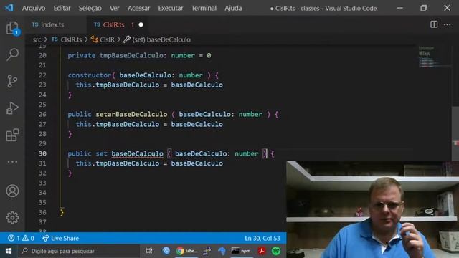Switch to the ClsIR.ts tab
This screenshot has width=459, height=258.
113,24
